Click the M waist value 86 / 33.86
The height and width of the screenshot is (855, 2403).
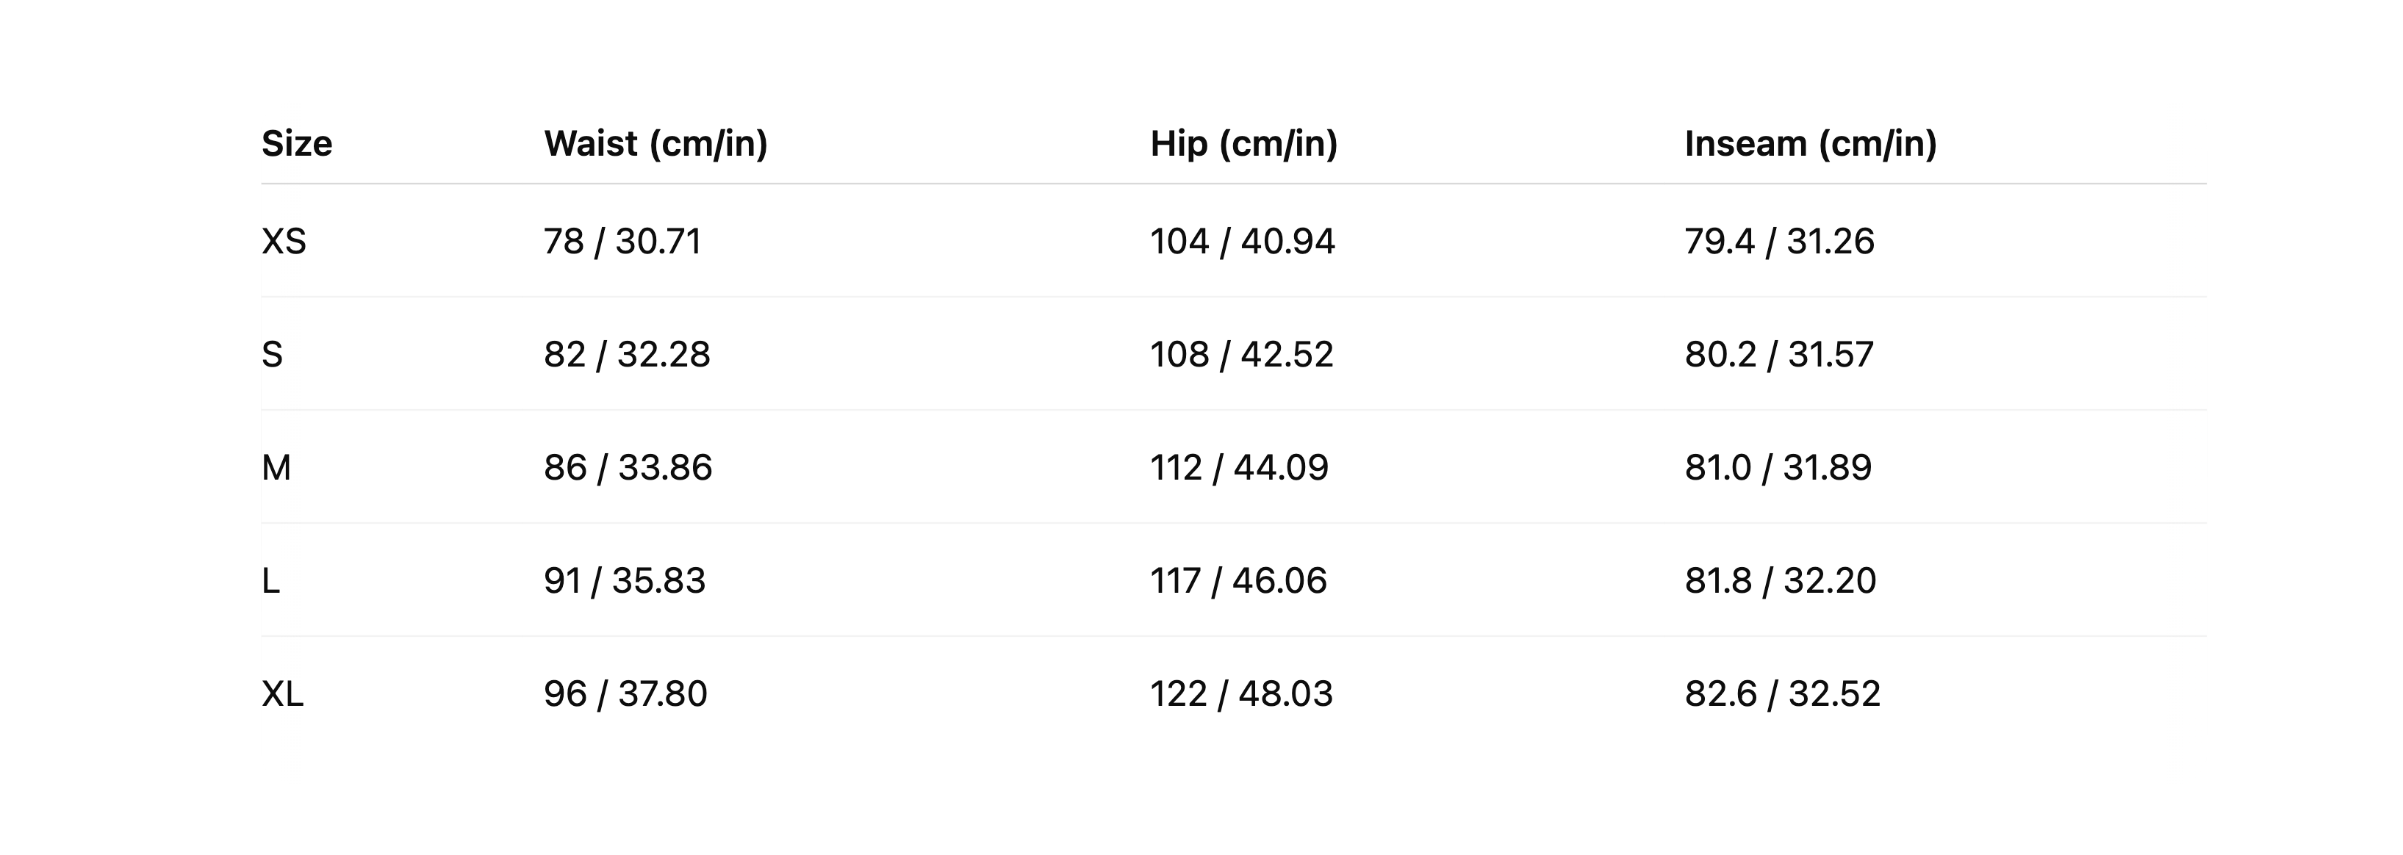pyautogui.click(x=628, y=467)
